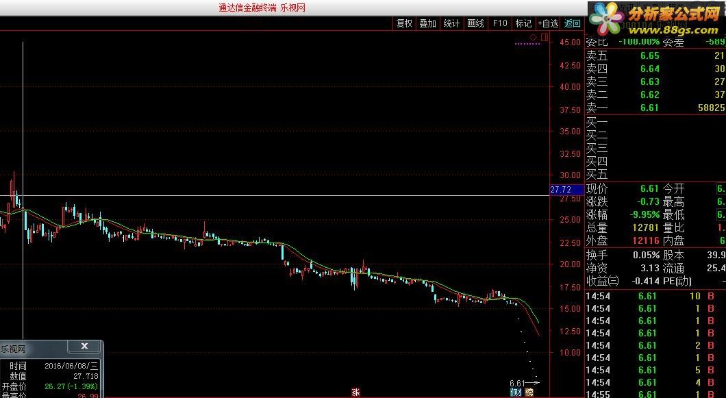Click the 股本 label
The image size is (726, 398).
(674, 255)
